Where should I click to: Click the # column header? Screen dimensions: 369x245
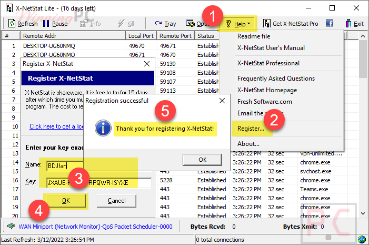coord(11,36)
